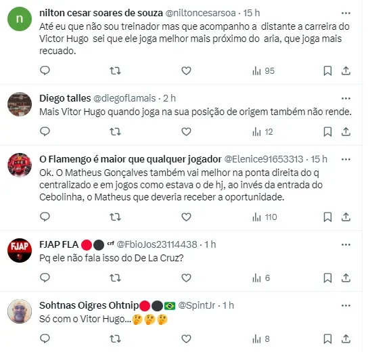Open more options on Sohtnas Oigres Ohtnip tweet
368x352 pixels.
coord(346,305)
